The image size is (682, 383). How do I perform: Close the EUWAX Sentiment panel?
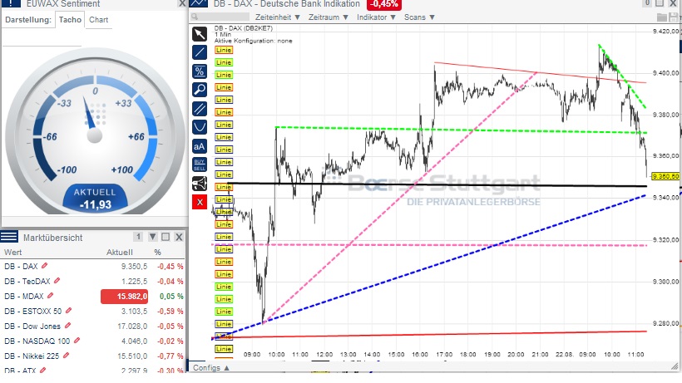click(182, 3)
